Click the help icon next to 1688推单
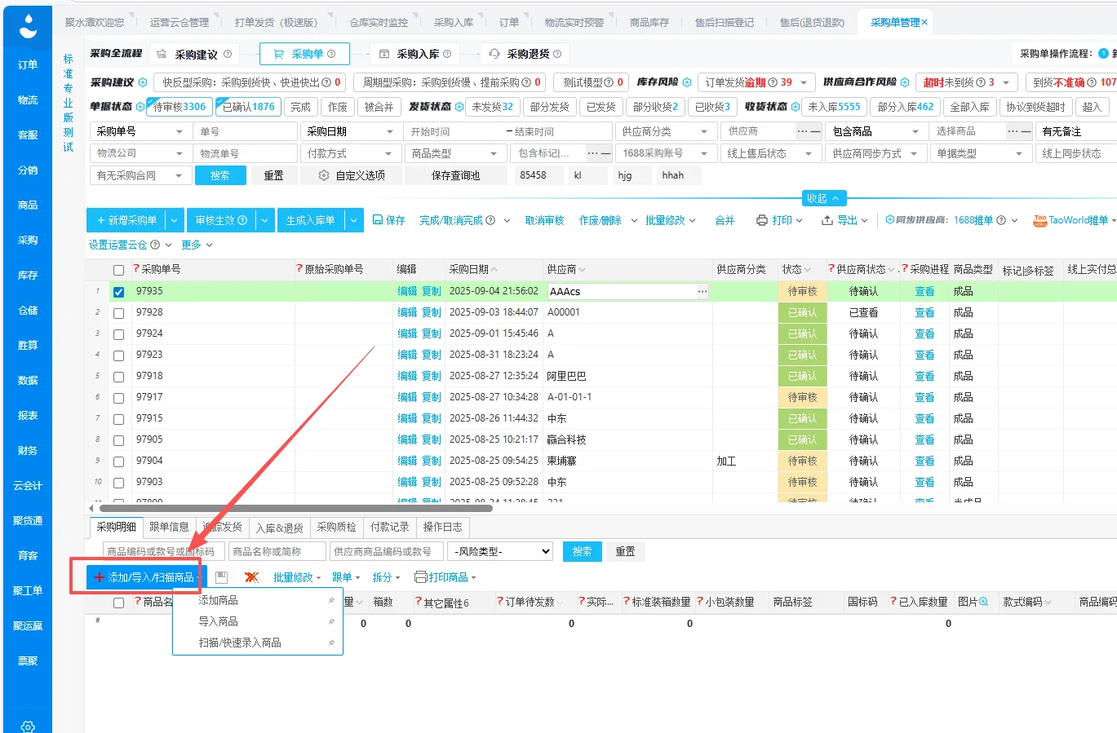 tap(1001, 220)
